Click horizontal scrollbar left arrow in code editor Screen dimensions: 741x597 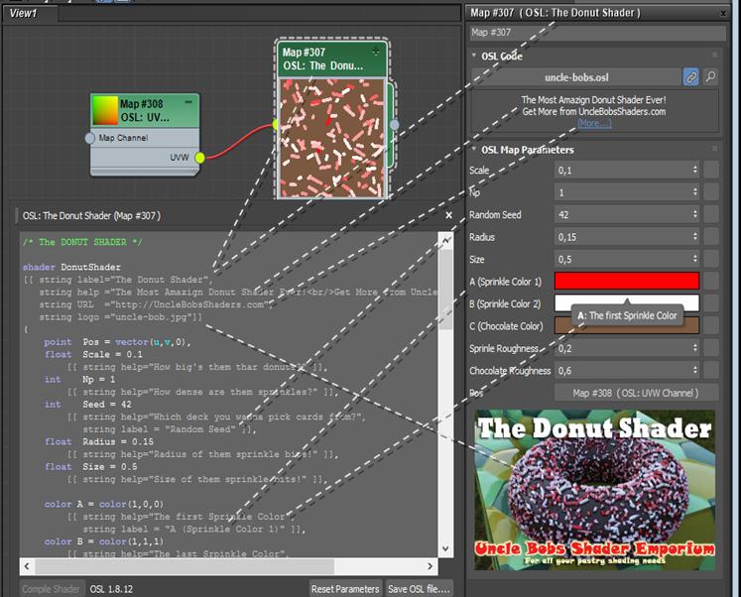tap(27, 566)
